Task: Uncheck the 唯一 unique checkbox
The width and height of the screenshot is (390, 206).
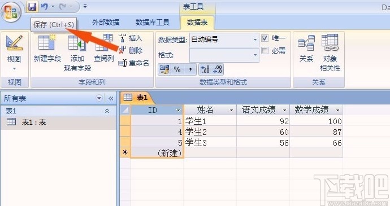Action: 265,38
